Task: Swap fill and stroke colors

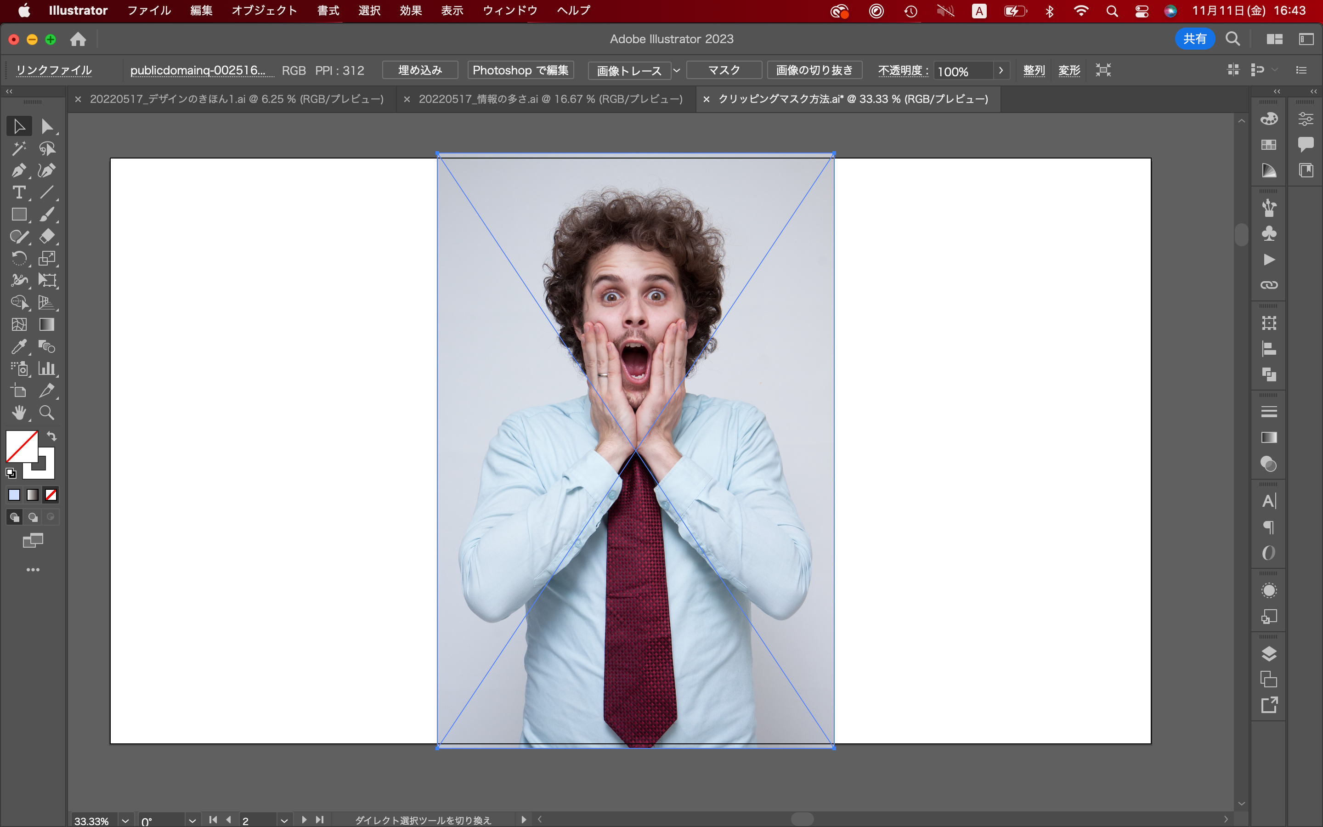Action: (51, 436)
